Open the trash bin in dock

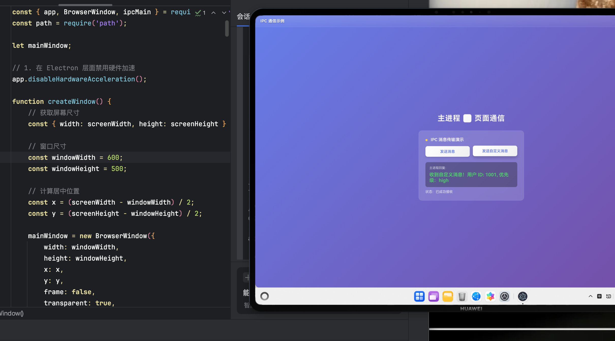462,296
